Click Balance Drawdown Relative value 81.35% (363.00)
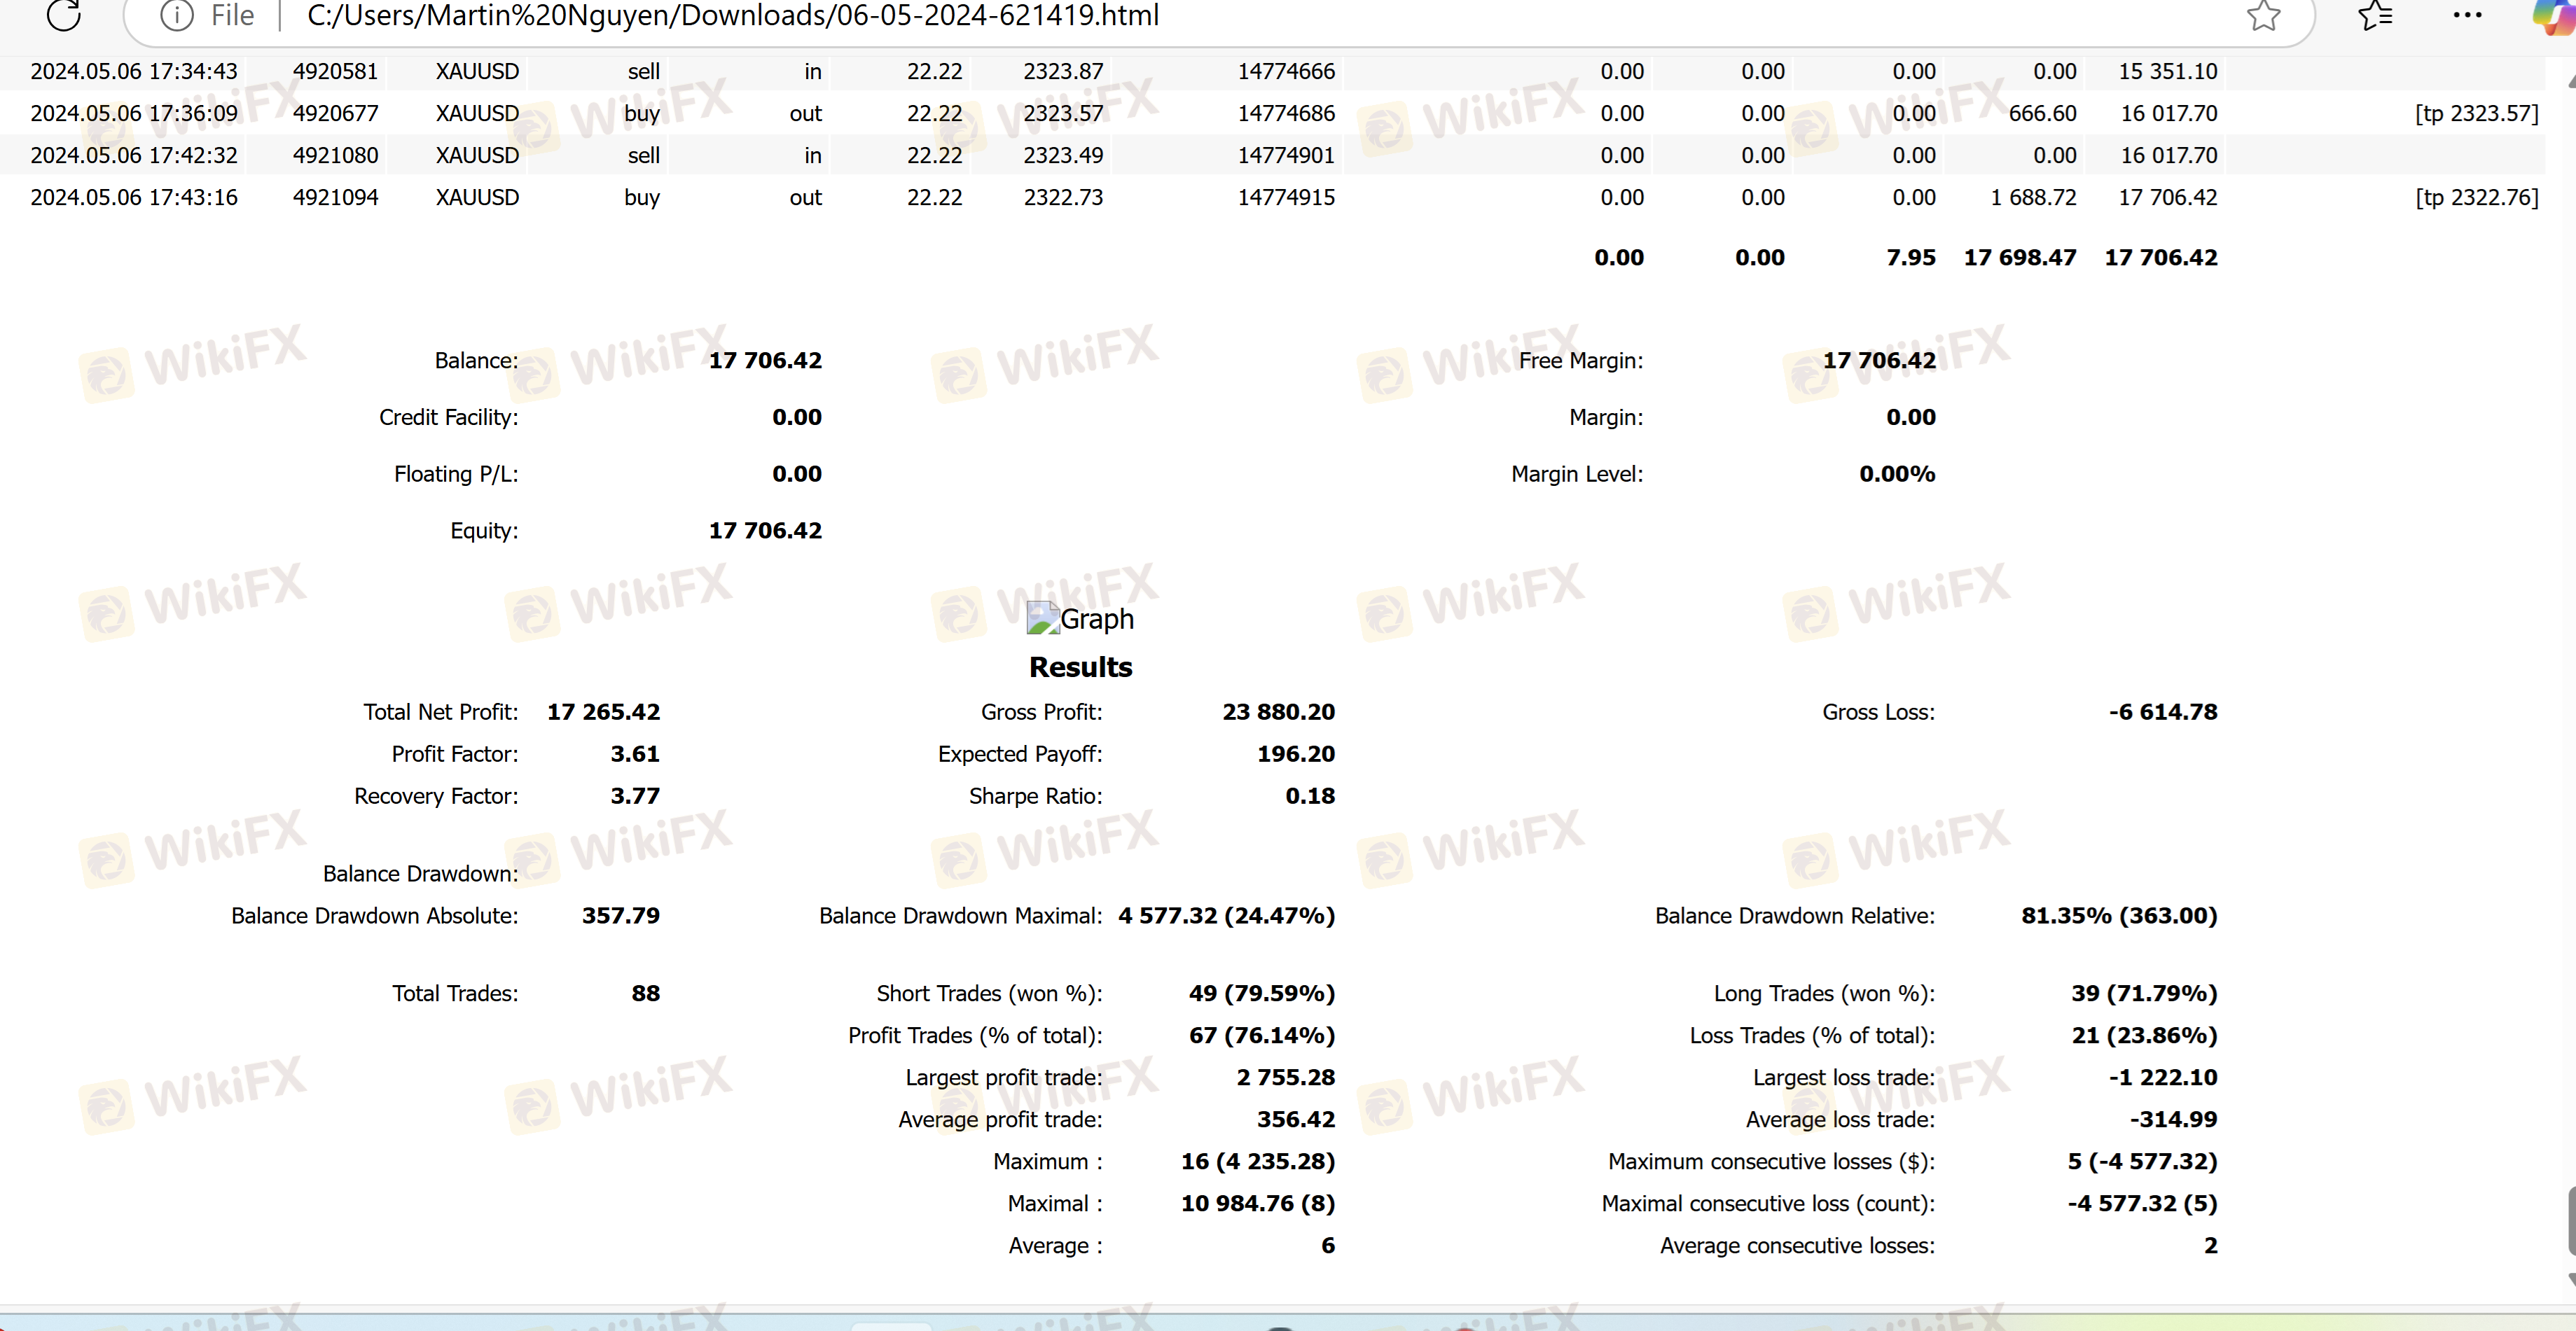The image size is (2576, 1331). (x=2119, y=916)
